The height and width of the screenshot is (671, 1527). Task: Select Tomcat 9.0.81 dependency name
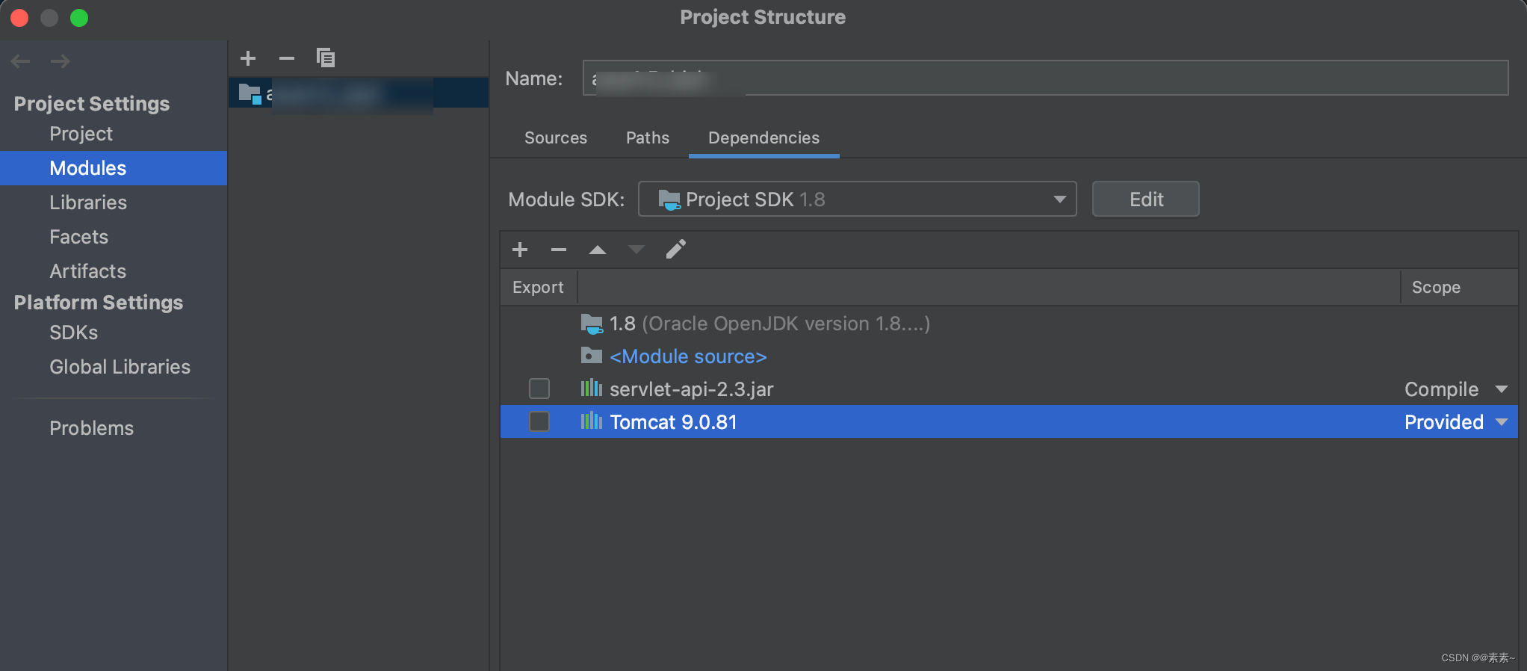[x=673, y=422]
